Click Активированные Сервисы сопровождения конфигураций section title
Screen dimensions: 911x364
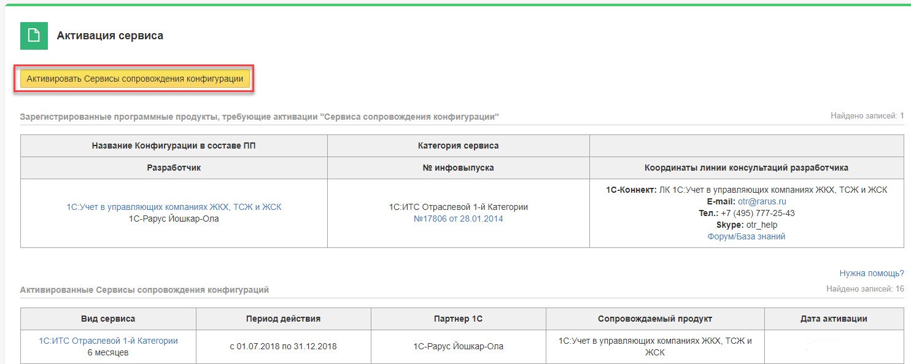click(x=144, y=290)
